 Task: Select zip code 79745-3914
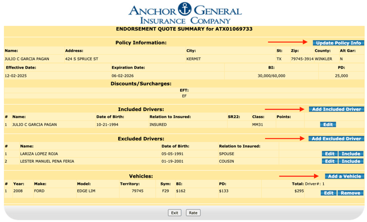click(x=302, y=59)
